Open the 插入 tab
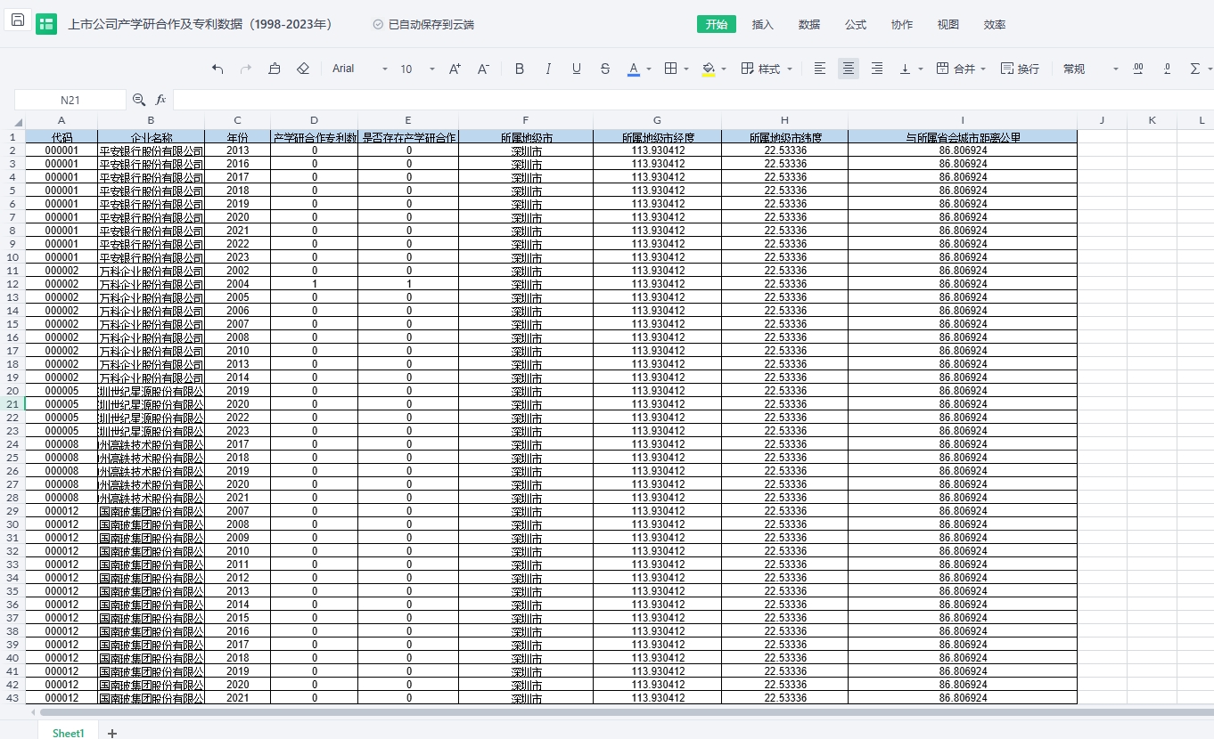 tap(763, 25)
